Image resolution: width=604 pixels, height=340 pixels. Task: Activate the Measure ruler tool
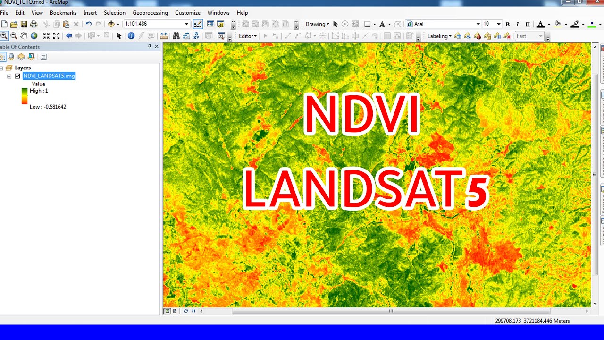click(164, 36)
